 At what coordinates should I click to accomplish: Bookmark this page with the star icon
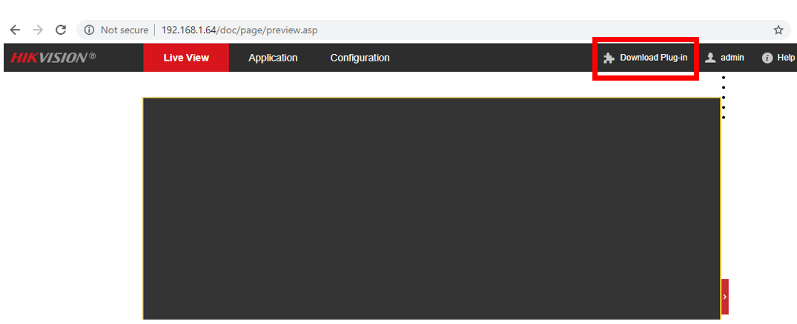click(x=778, y=30)
